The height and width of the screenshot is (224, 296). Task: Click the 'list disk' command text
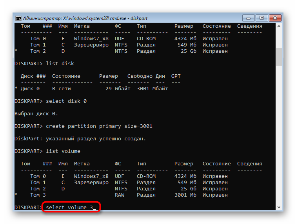(x=60, y=64)
